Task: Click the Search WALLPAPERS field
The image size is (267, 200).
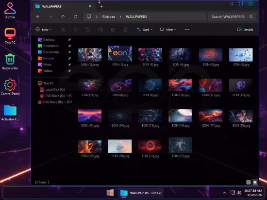Action: pyautogui.click(x=232, y=17)
